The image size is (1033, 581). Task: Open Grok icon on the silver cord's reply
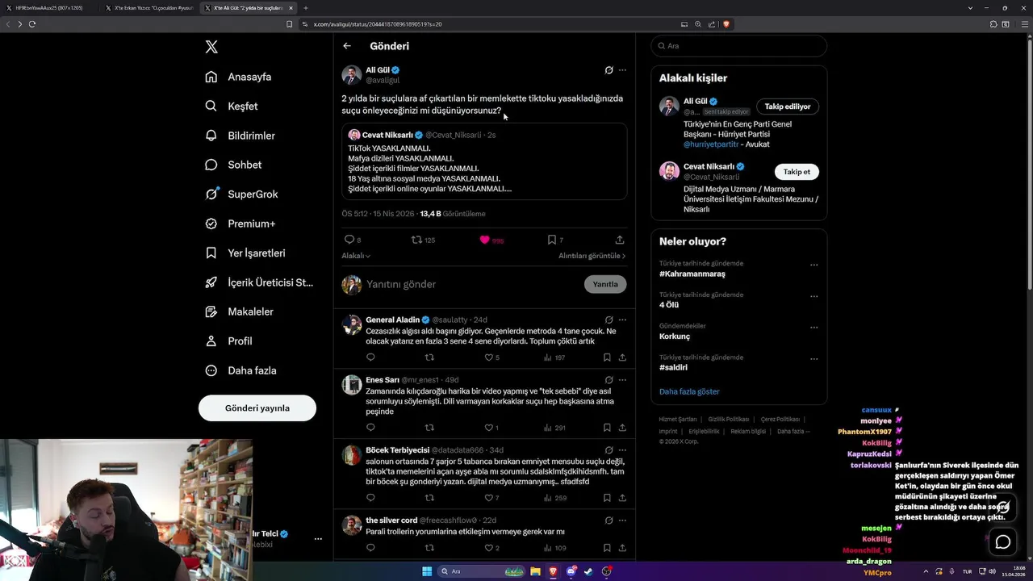(x=609, y=520)
